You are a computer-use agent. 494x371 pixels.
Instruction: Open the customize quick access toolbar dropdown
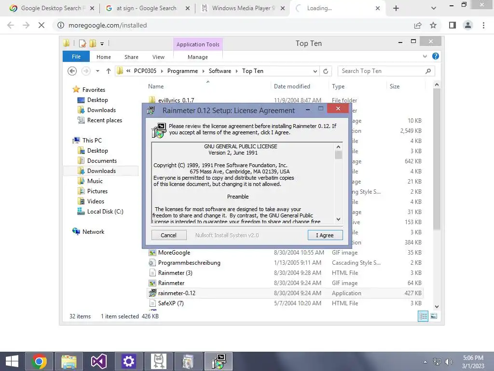[x=102, y=44]
